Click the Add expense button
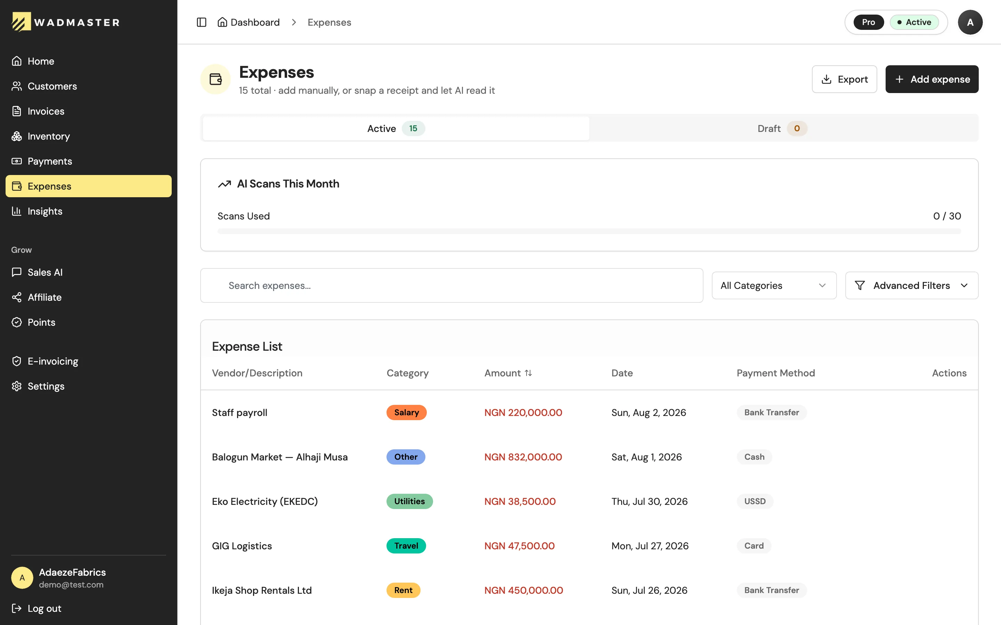This screenshot has height=625, width=1001. (x=931, y=79)
